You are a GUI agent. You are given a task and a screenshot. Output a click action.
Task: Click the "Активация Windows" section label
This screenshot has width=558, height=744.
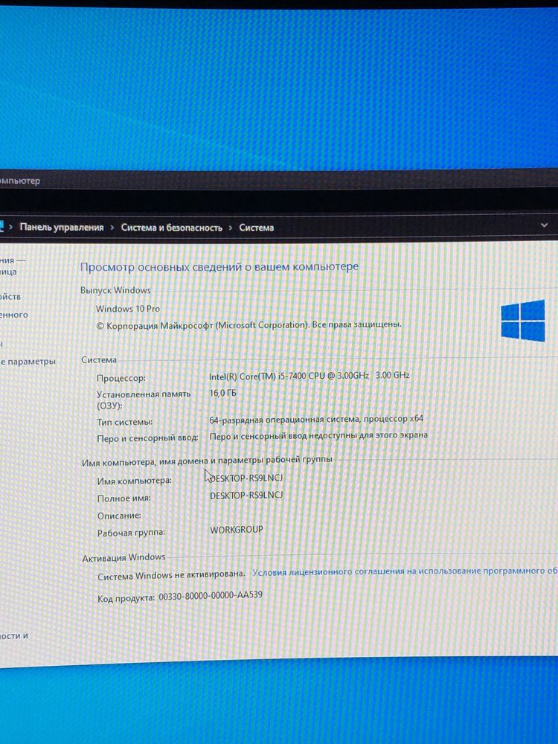click(x=124, y=557)
